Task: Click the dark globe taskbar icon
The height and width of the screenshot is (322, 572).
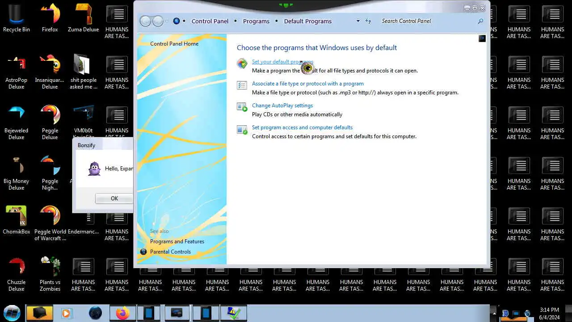Action: pyautogui.click(x=95, y=313)
